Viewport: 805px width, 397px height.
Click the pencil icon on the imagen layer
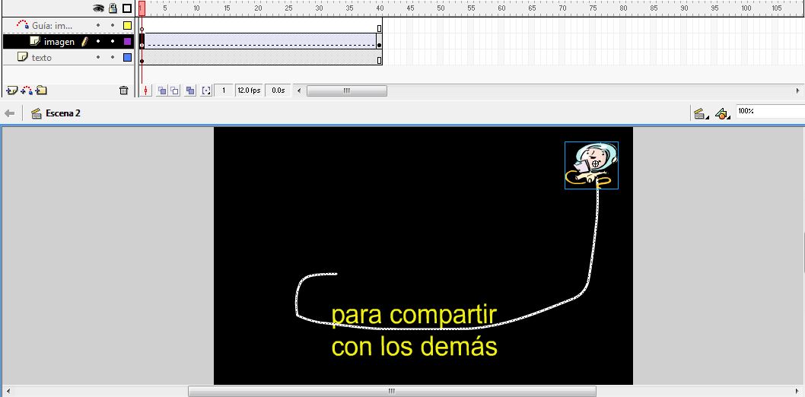click(85, 42)
